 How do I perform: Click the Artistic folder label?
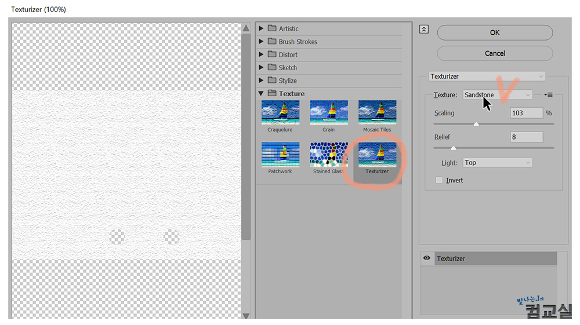pos(288,29)
